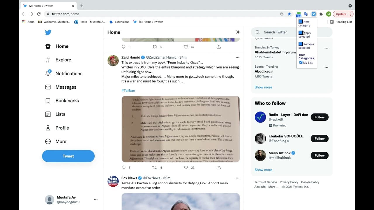
Task: Open the Twitter extension icon in toolbar
Action: click(x=314, y=14)
